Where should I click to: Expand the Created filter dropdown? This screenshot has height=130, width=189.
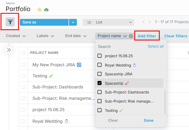pos(16,36)
